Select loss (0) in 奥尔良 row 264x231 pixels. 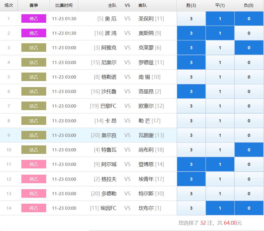[x=249, y=135]
